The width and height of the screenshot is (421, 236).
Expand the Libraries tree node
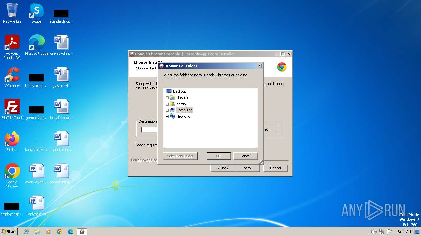tap(167, 98)
